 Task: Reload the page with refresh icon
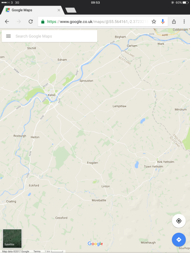coord(31,21)
